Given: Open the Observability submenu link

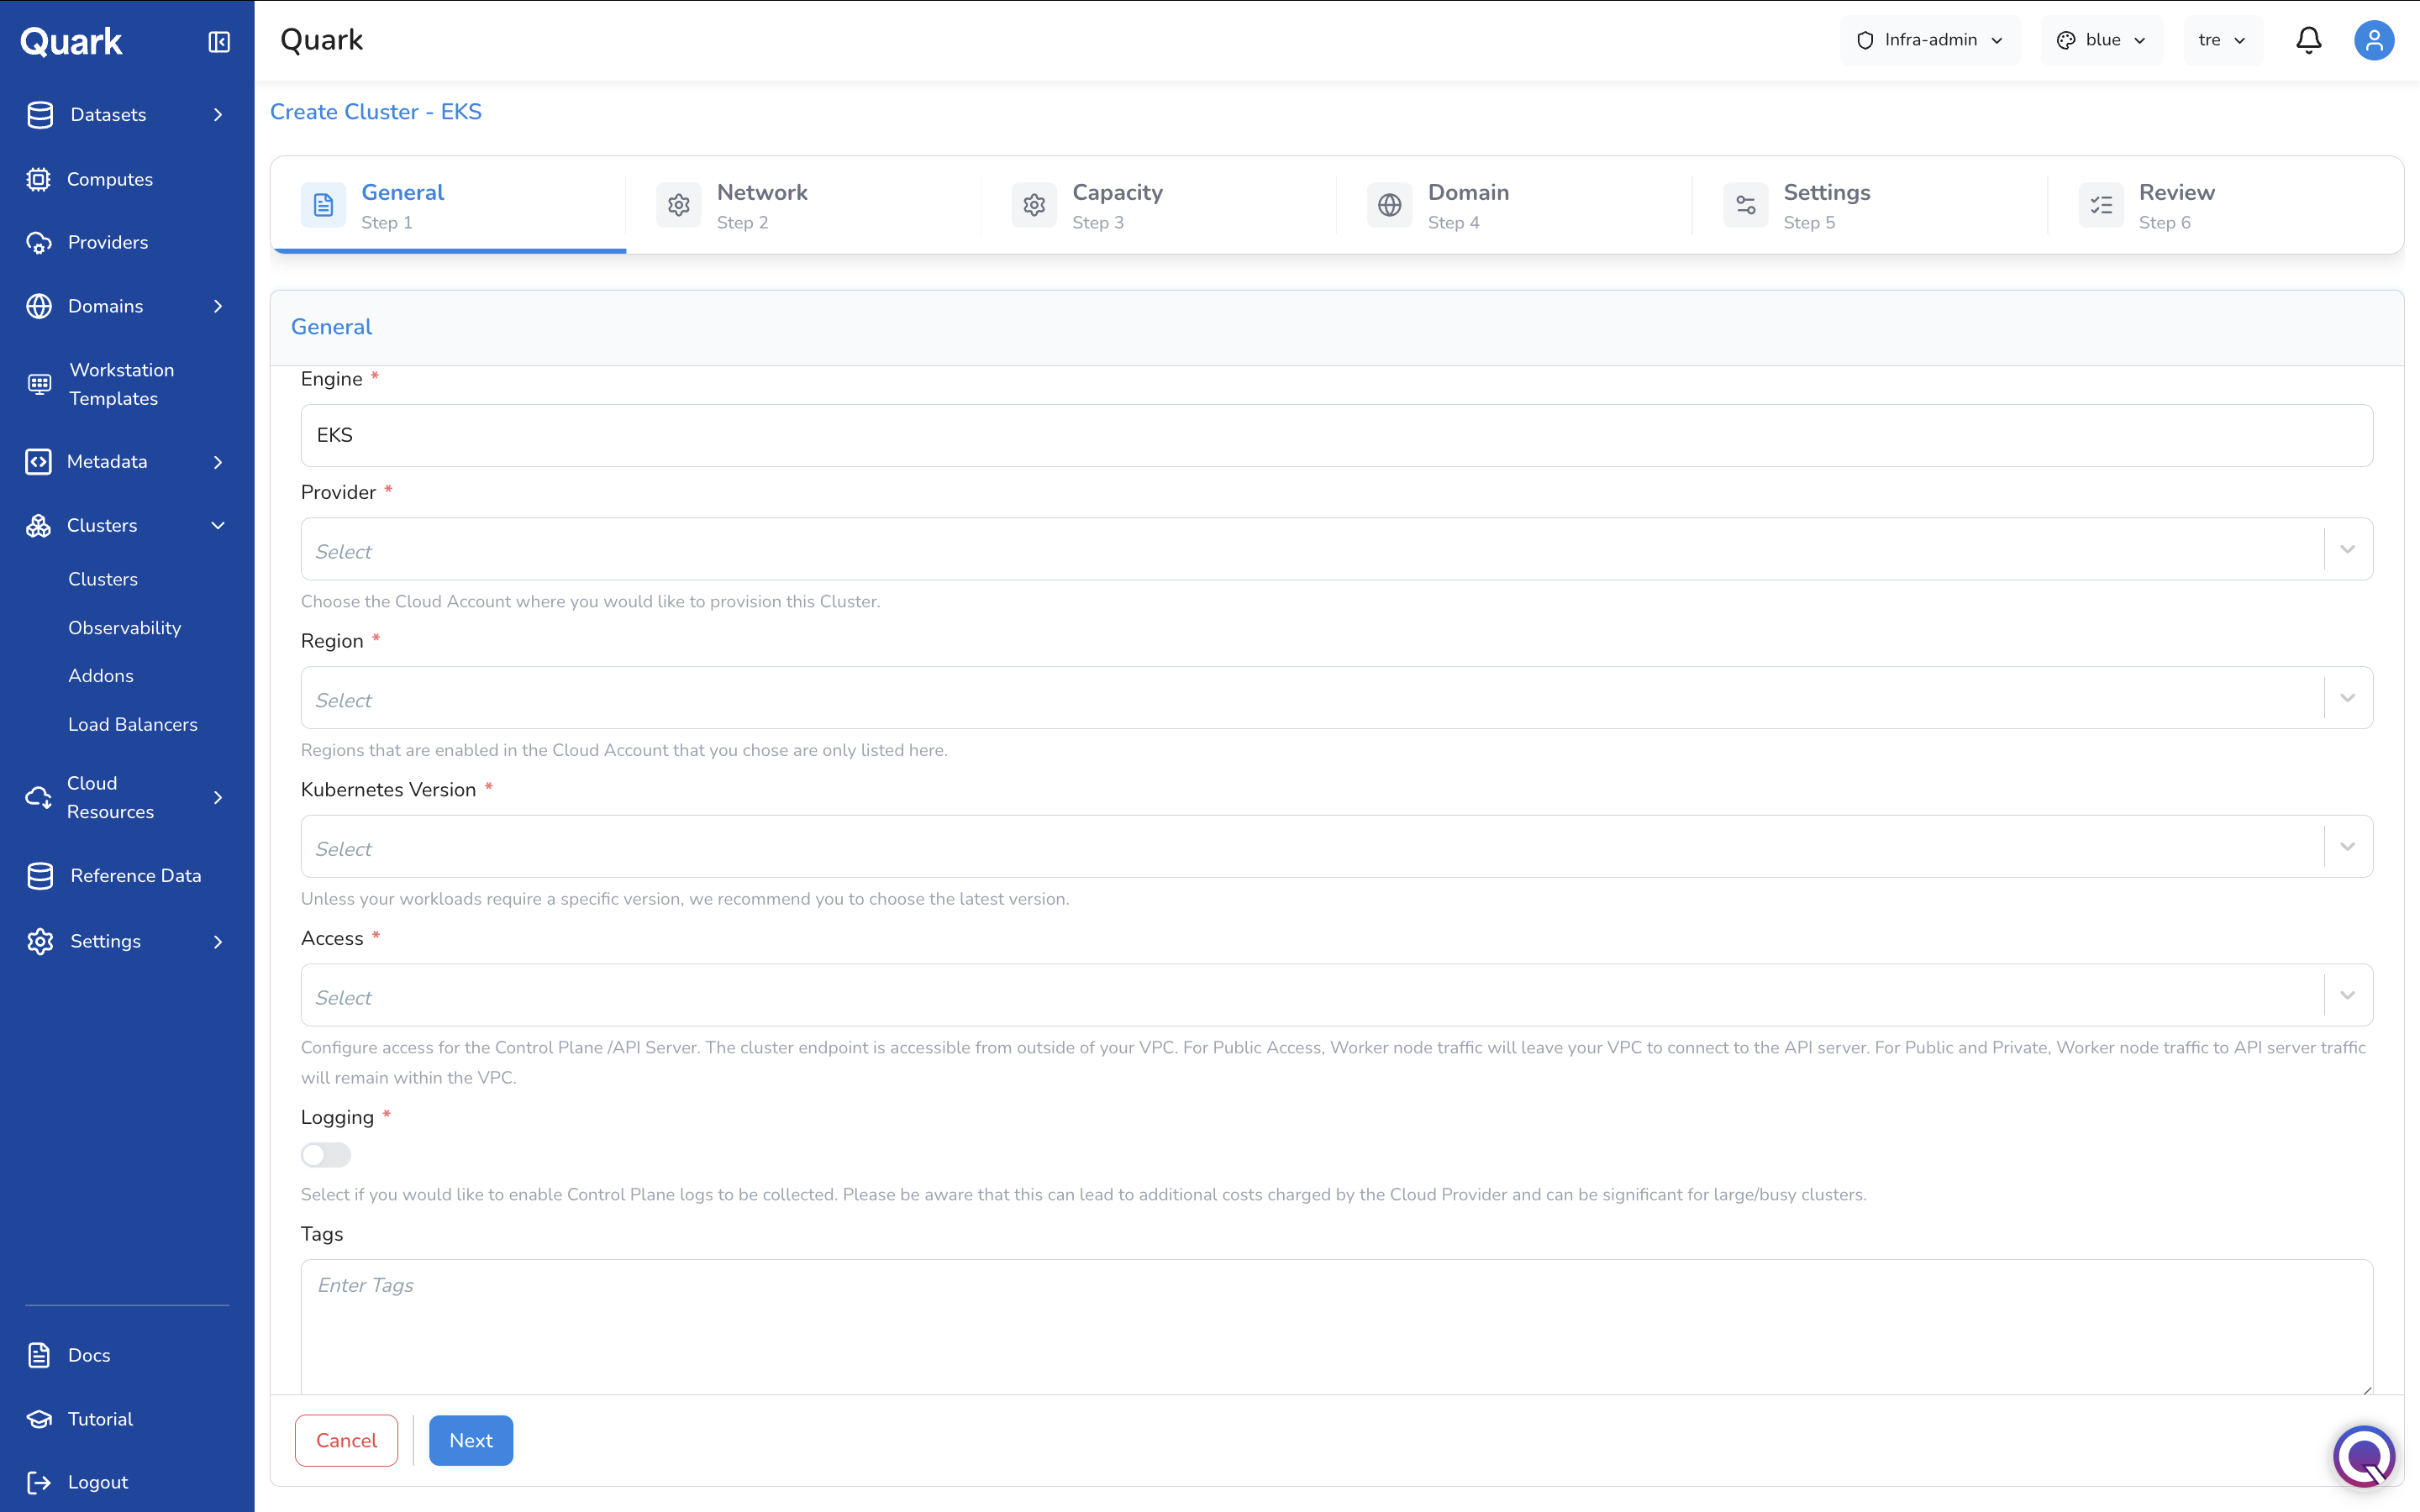Looking at the screenshot, I should [125, 628].
